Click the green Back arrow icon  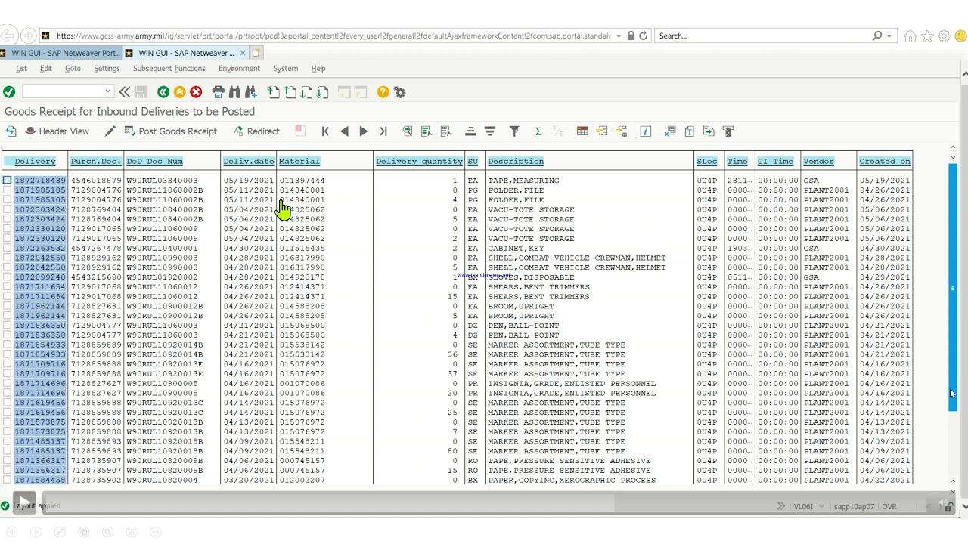tap(163, 92)
